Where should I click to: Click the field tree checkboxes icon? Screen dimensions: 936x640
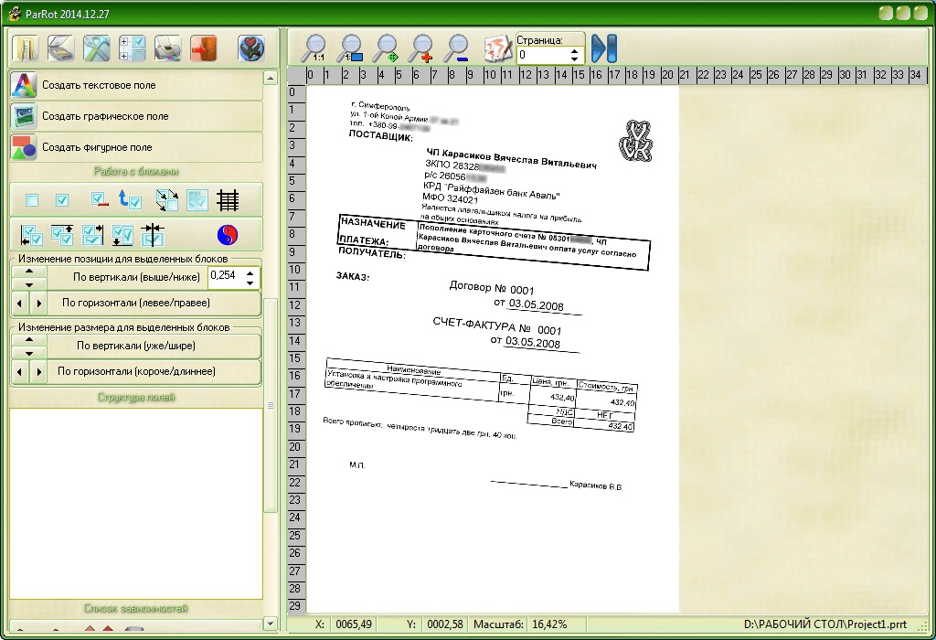(132, 48)
